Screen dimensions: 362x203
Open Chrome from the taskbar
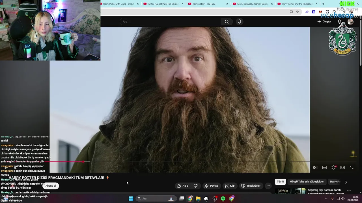[190, 198]
